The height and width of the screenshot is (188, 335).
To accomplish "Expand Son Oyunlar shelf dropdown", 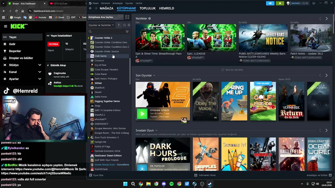I will click(x=154, y=75).
